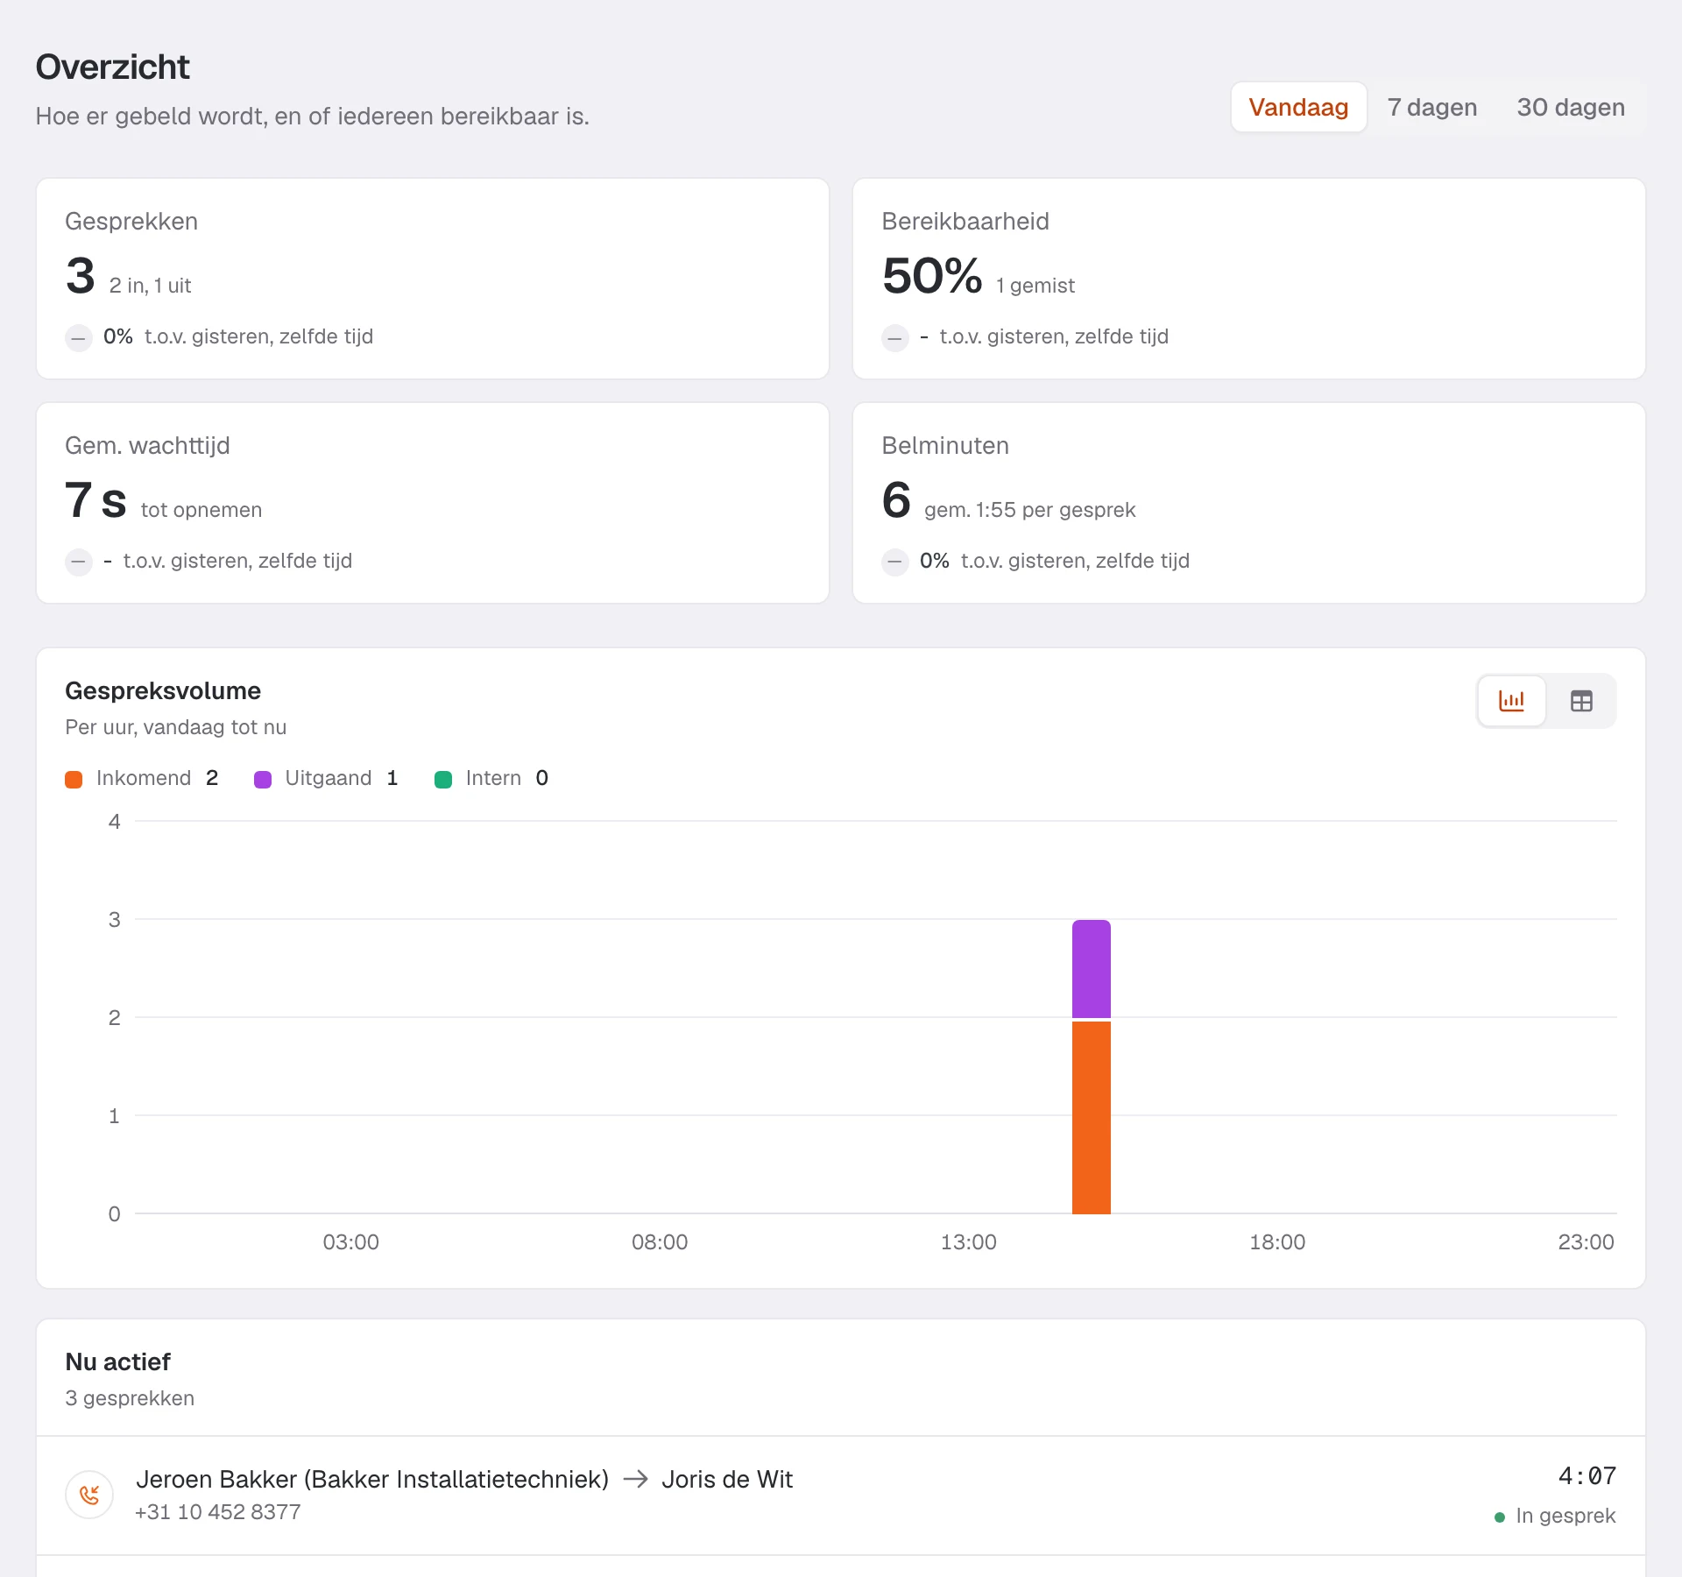The width and height of the screenshot is (1682, 1577).
Task: Toggle the green Intern legend swatch
Action: click(x=443, y=779)
